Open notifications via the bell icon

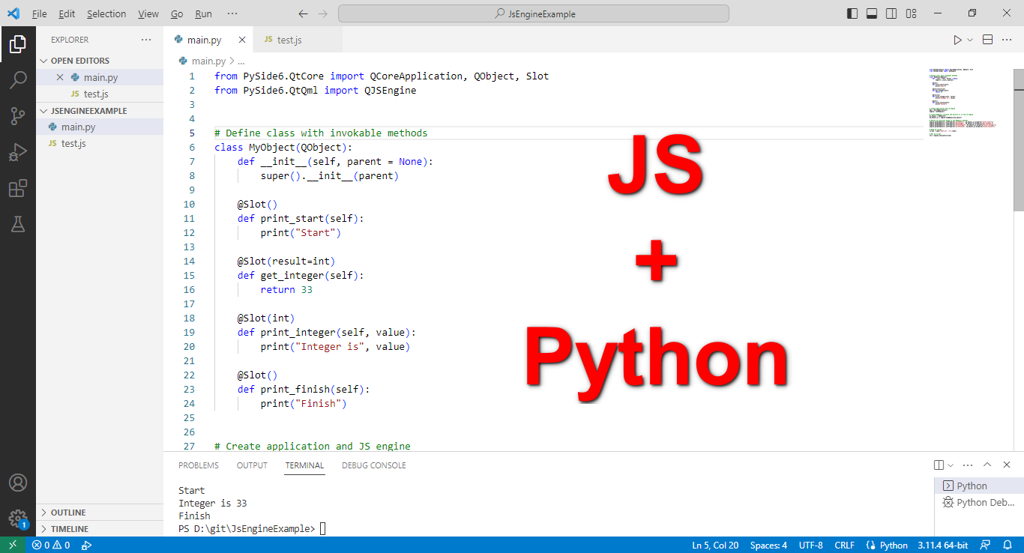point(1008,545)
